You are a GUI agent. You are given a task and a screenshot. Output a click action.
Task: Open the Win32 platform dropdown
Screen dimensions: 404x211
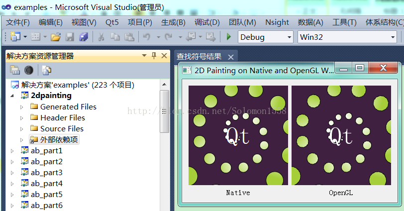click(x=393, y=37)
